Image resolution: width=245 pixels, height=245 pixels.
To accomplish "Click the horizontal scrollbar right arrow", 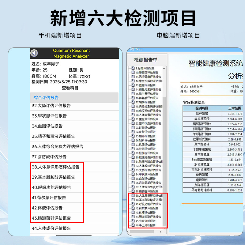I will pyautogui.click(x=160, y=232).
